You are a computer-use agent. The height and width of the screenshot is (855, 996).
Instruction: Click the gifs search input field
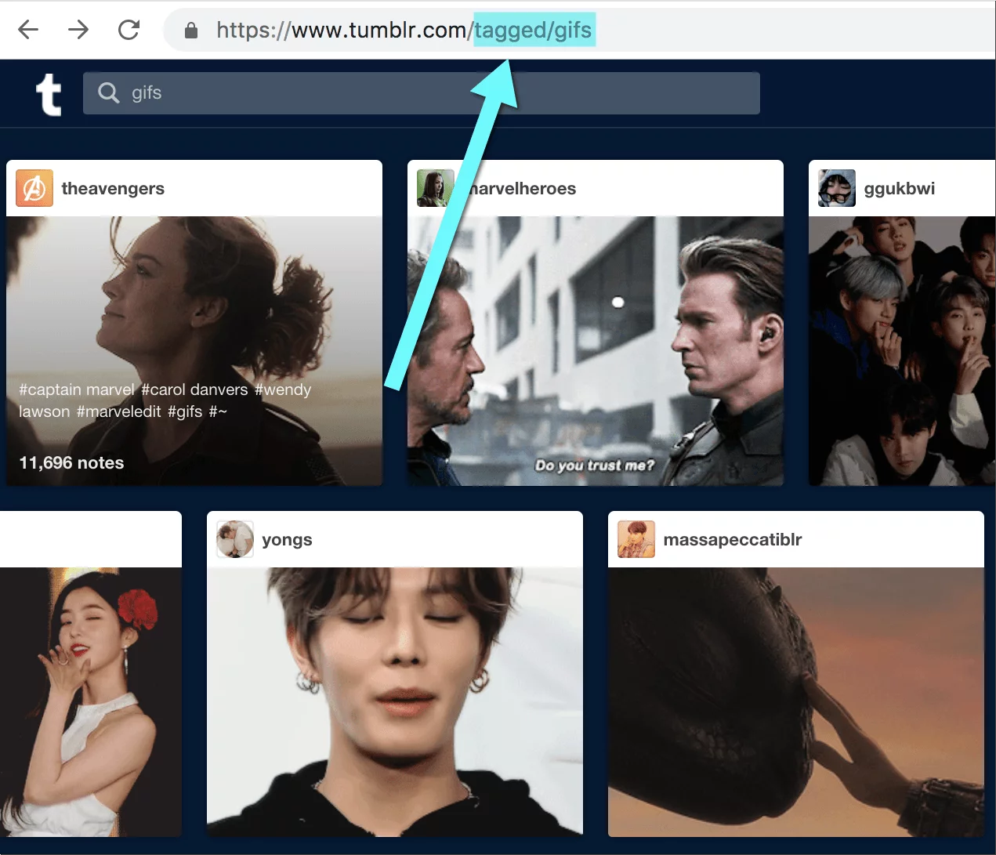click(313, 92)
